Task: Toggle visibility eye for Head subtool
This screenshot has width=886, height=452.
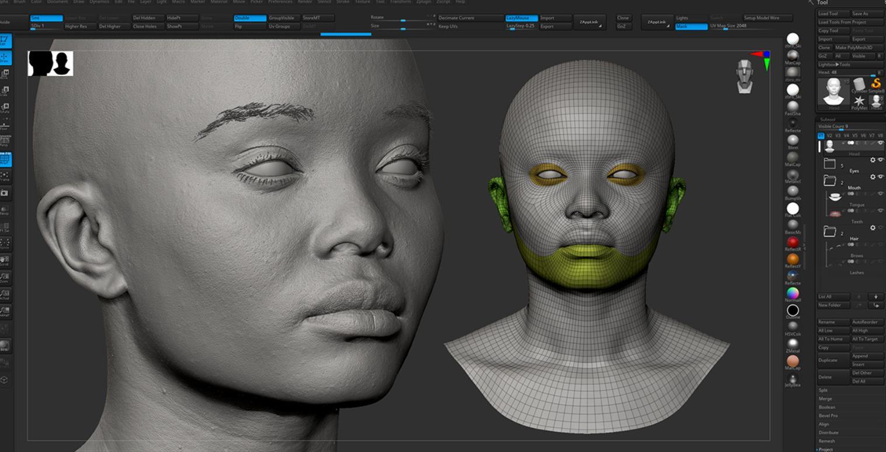Action: (x=881, y=143)
